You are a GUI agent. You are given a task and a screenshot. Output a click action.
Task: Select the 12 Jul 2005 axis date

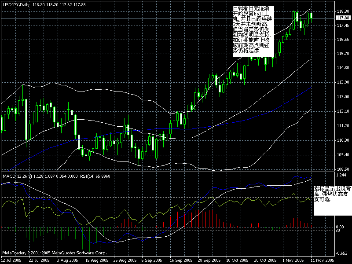12,260
